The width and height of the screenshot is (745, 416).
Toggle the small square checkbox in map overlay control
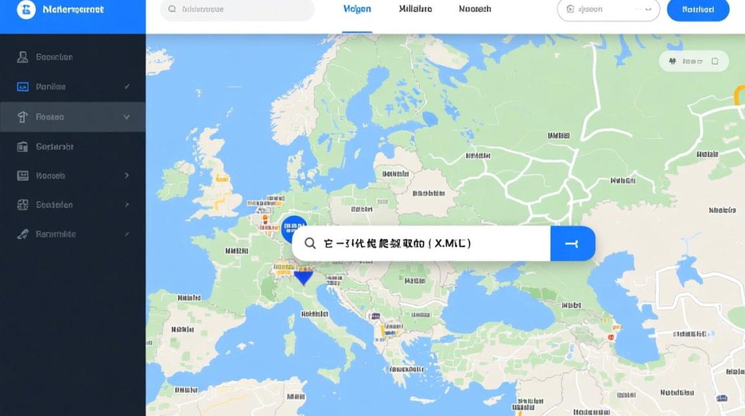(x=715, y=61)
